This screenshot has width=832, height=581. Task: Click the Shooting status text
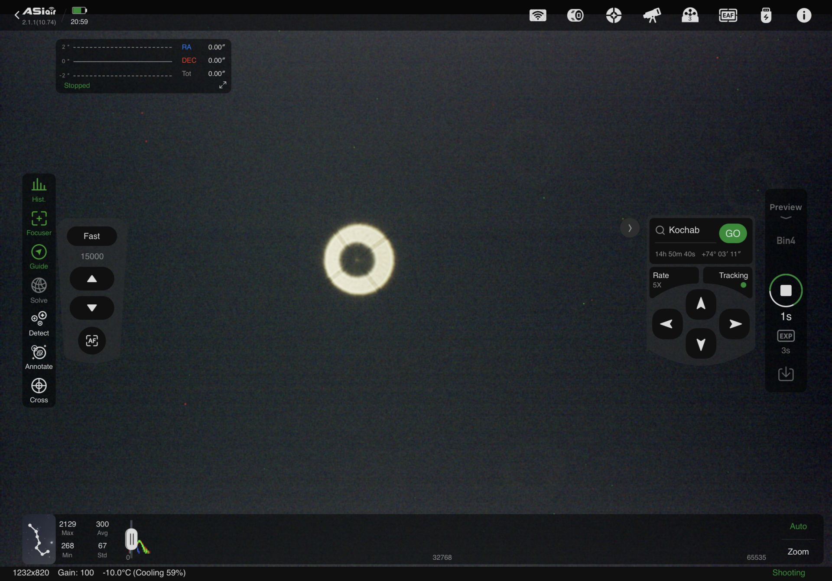789,572
